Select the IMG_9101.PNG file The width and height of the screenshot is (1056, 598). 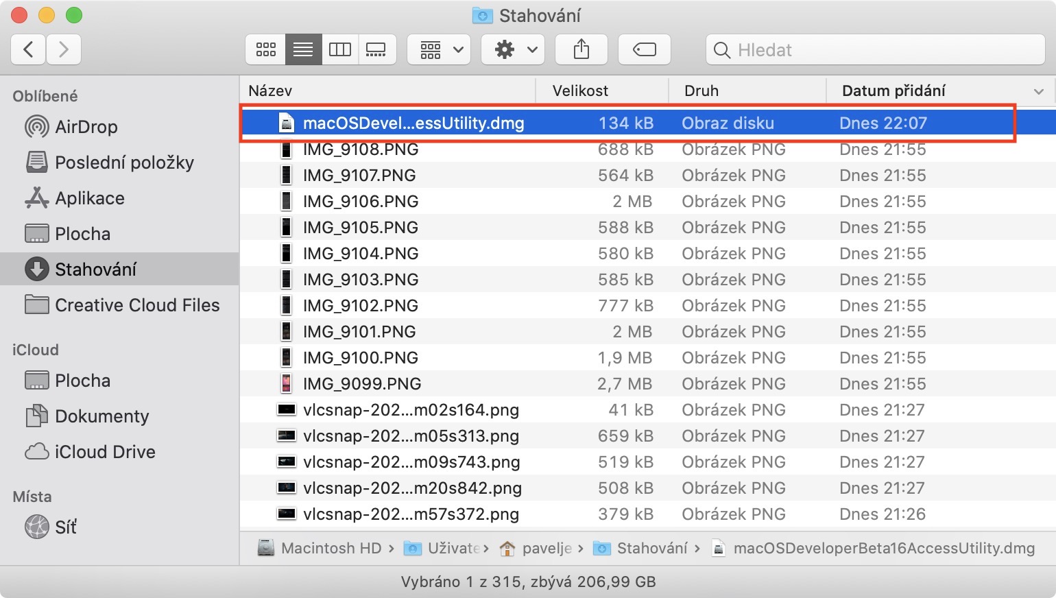click(648, 332)
